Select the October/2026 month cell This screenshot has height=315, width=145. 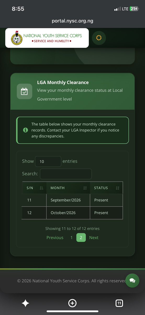point(68,213)
